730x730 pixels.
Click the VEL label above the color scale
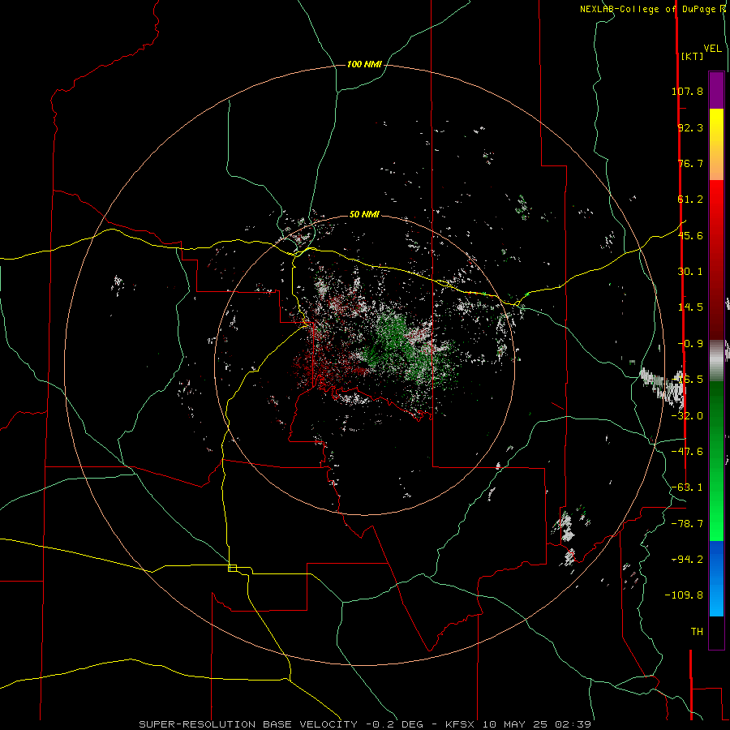click(712, 49)
